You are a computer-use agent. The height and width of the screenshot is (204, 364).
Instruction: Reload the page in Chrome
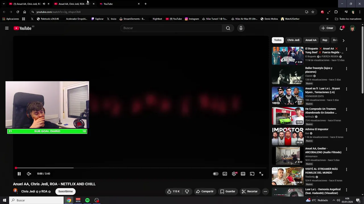pyautogui.click(x=18, y=12)
